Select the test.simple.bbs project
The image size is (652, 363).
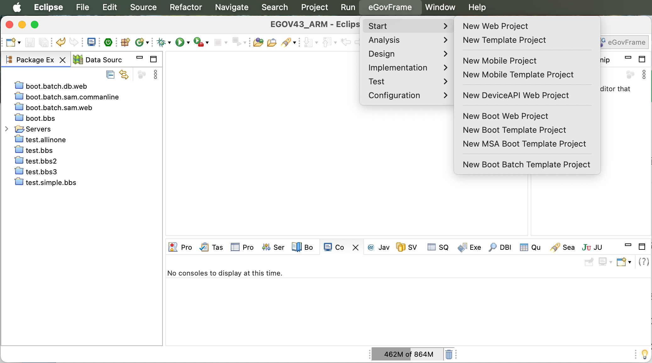[51, 182]
